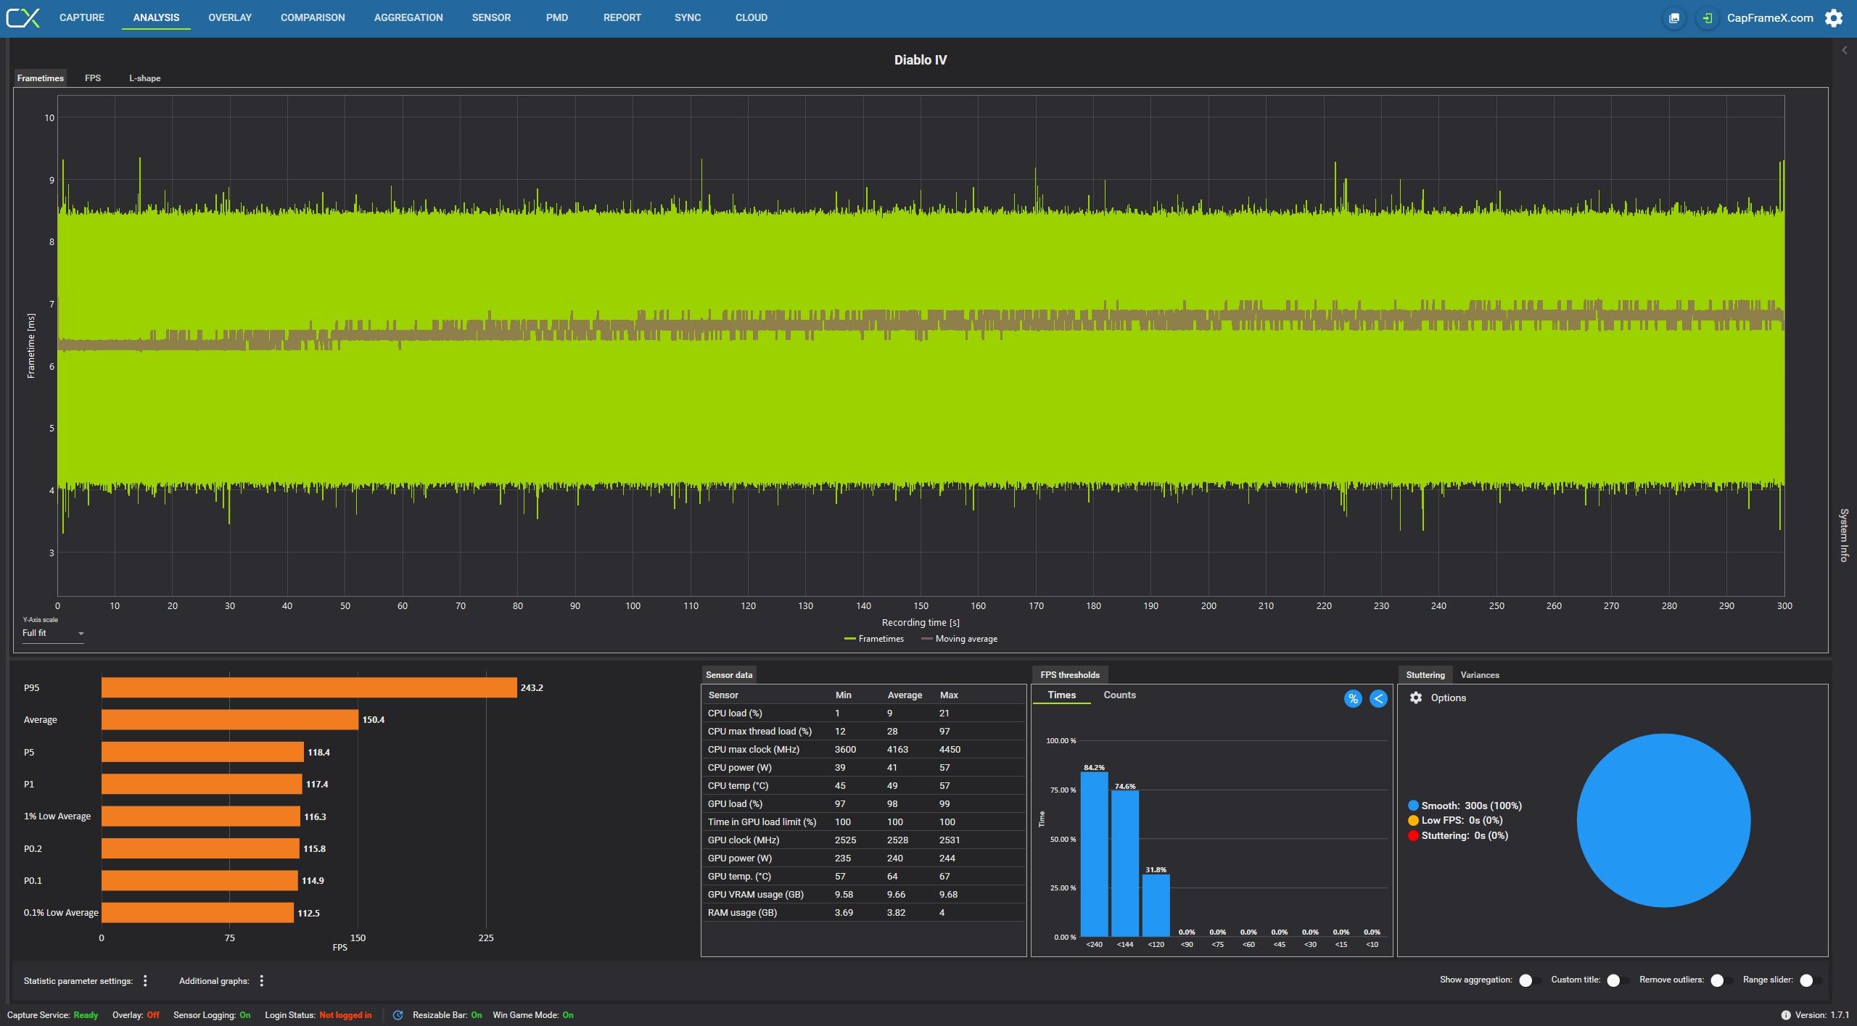
Task: Click the Overlay Off status
Action: (x=136, y=1015)
